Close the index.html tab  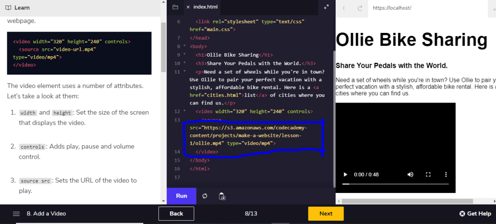188,7
